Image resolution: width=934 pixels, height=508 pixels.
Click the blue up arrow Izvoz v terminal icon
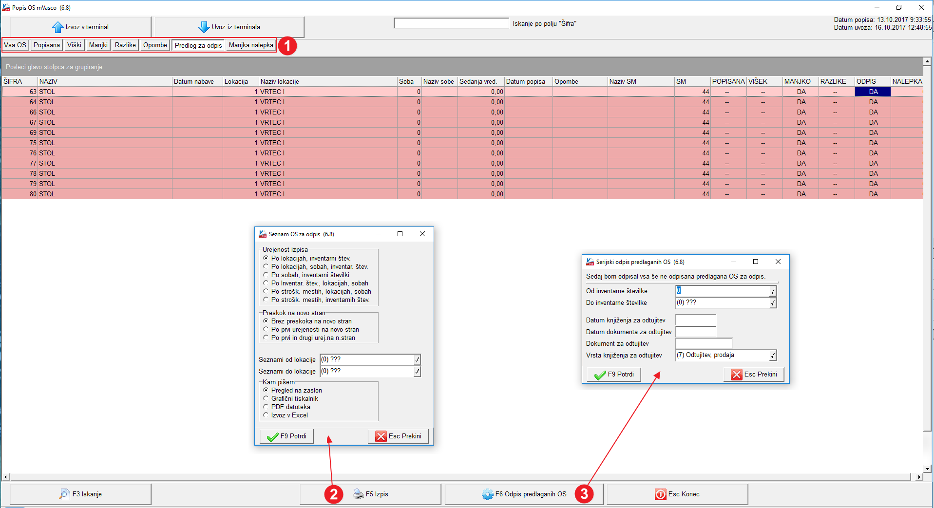tap(57, 27)
